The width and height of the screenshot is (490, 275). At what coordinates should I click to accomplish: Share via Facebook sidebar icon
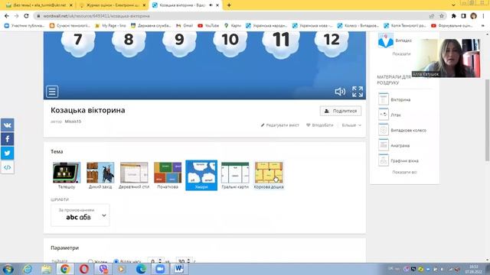pyautogui.click(x=7, y=139)
